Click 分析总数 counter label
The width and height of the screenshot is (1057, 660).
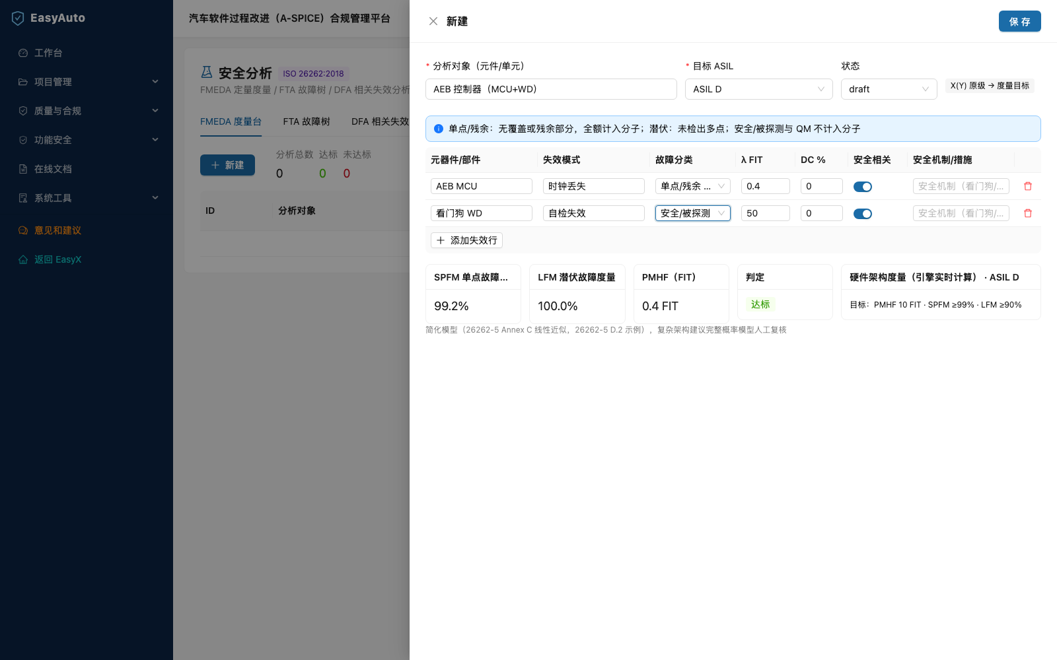click(295, 154)
